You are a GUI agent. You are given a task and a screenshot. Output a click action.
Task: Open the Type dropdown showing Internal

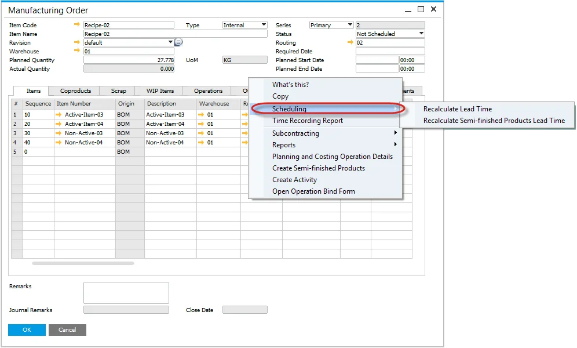264,25
